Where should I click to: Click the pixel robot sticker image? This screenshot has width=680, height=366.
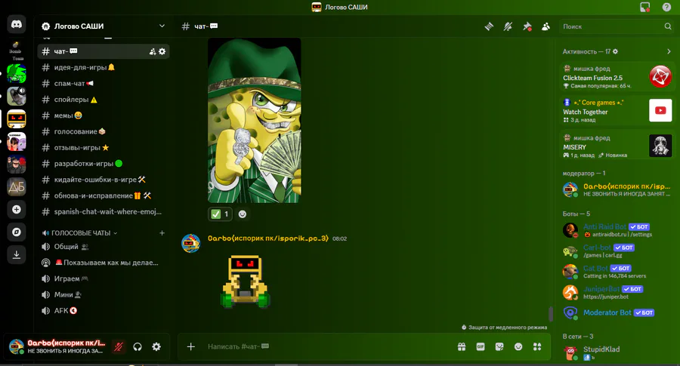click(x=246, y=281)
